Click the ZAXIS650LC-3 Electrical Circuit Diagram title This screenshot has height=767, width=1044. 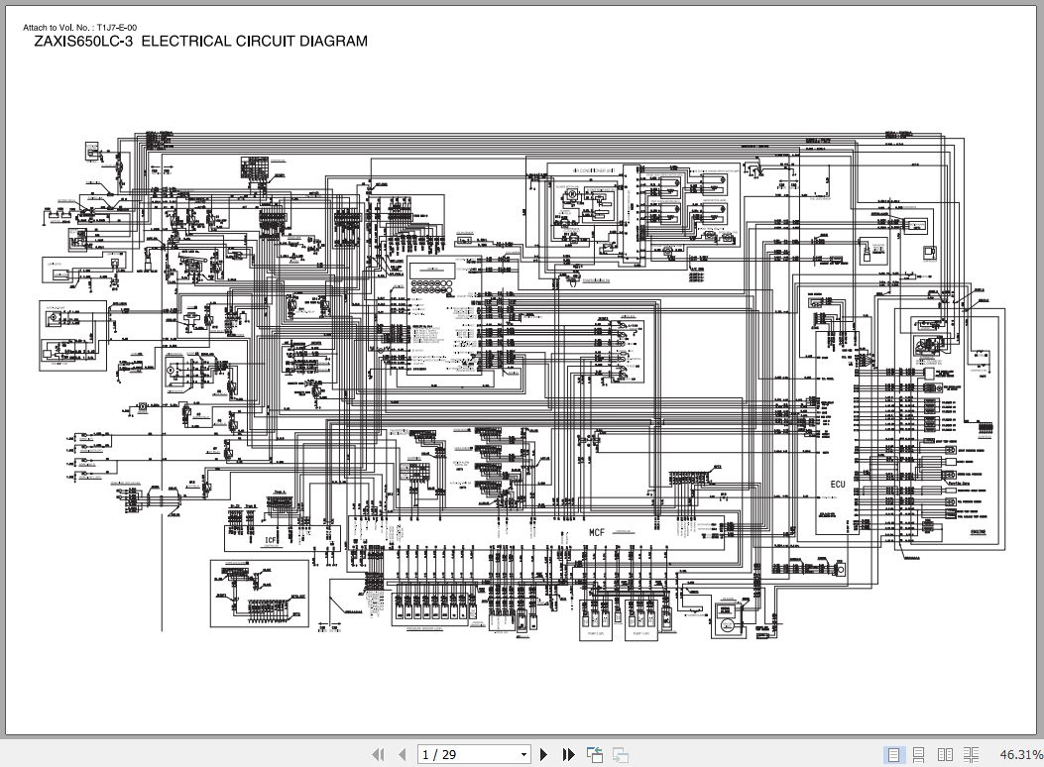pos(200,42)
